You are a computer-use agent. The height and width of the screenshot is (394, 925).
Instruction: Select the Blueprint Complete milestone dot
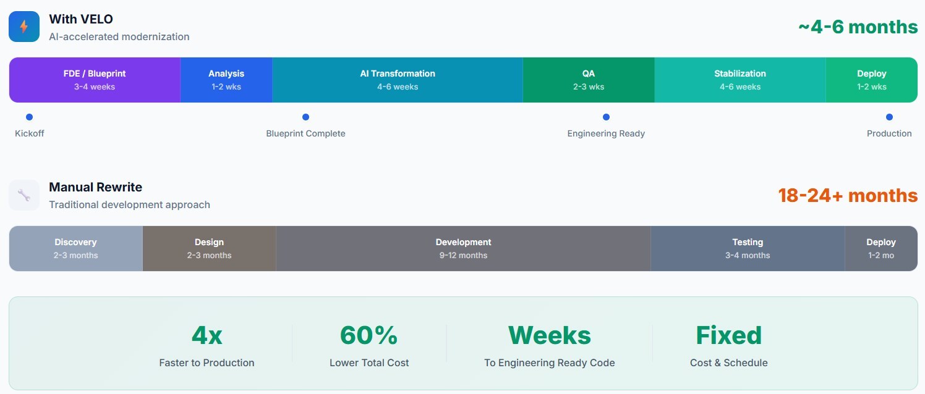pos(305,117)
